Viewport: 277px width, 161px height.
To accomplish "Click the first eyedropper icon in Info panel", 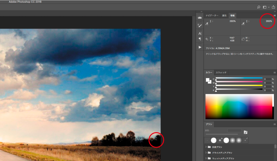I will point(207,23).
